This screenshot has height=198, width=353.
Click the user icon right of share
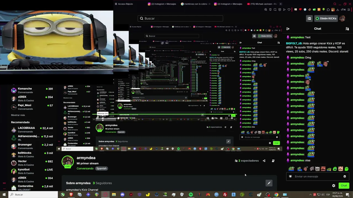tap(273, 161)
